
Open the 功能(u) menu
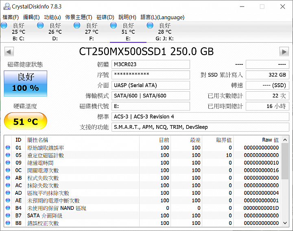(x=52, y=17)
